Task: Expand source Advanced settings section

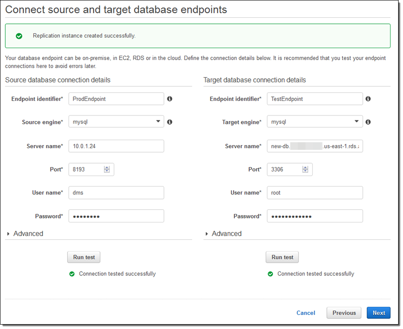Action: point(25,233)
